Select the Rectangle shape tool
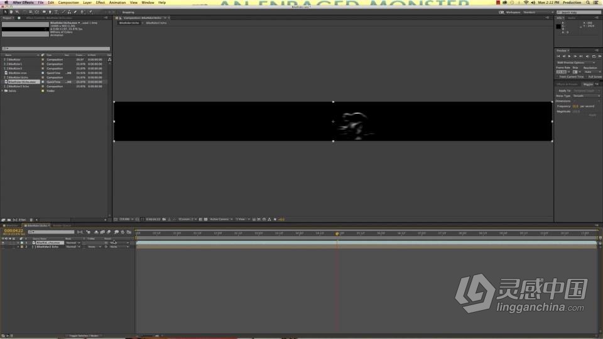The image size is (603, 339). pos(44,12)
